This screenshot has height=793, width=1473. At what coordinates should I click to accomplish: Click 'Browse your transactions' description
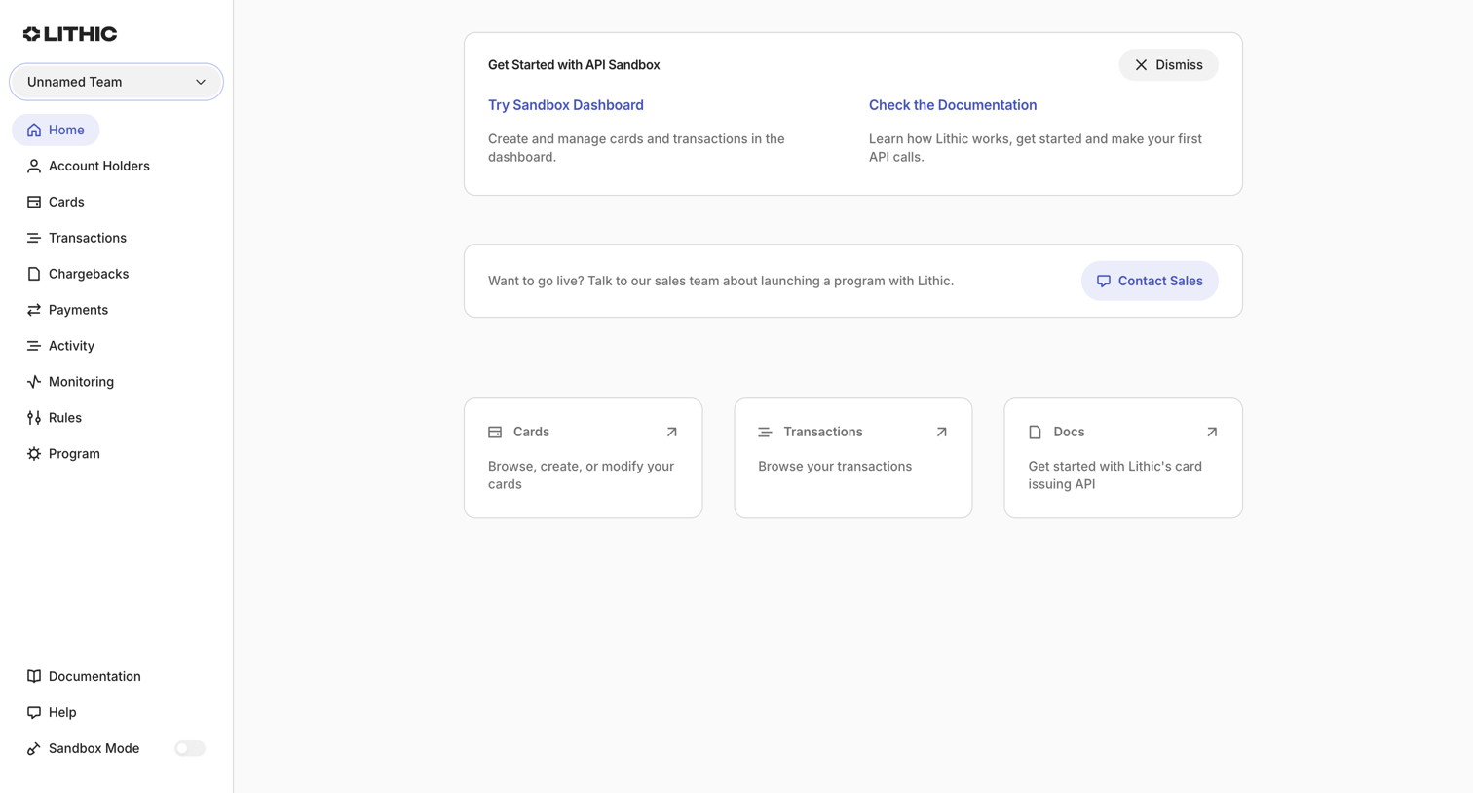click(x=835, y=467)
